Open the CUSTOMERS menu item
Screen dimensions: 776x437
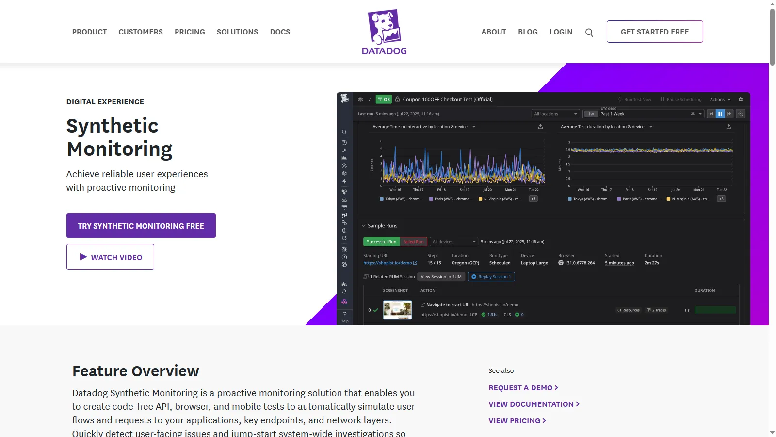(x=141, y=32)
